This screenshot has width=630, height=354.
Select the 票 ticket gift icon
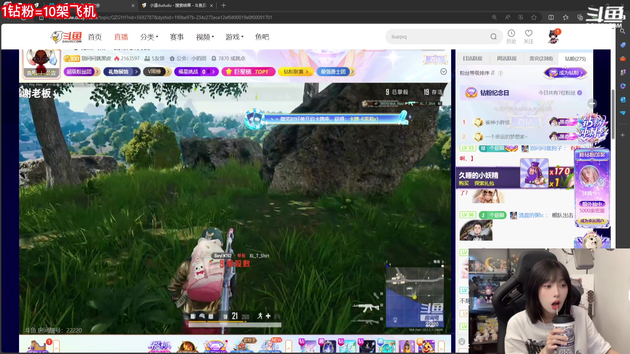click(426, 346)
